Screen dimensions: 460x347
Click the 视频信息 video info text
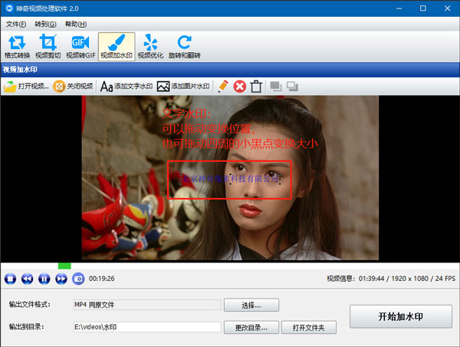[391, 279]
